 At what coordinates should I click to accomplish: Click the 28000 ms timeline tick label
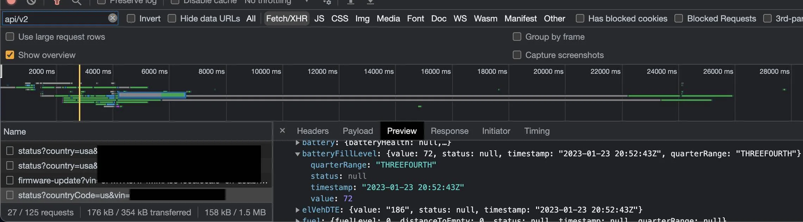pos(774,72)
